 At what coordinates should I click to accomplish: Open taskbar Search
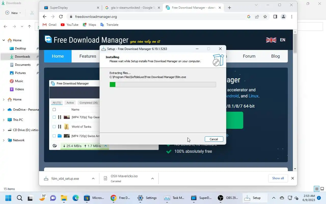coord(19,198)
